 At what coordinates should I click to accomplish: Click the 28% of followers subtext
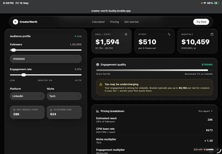(x=105, y=122)
